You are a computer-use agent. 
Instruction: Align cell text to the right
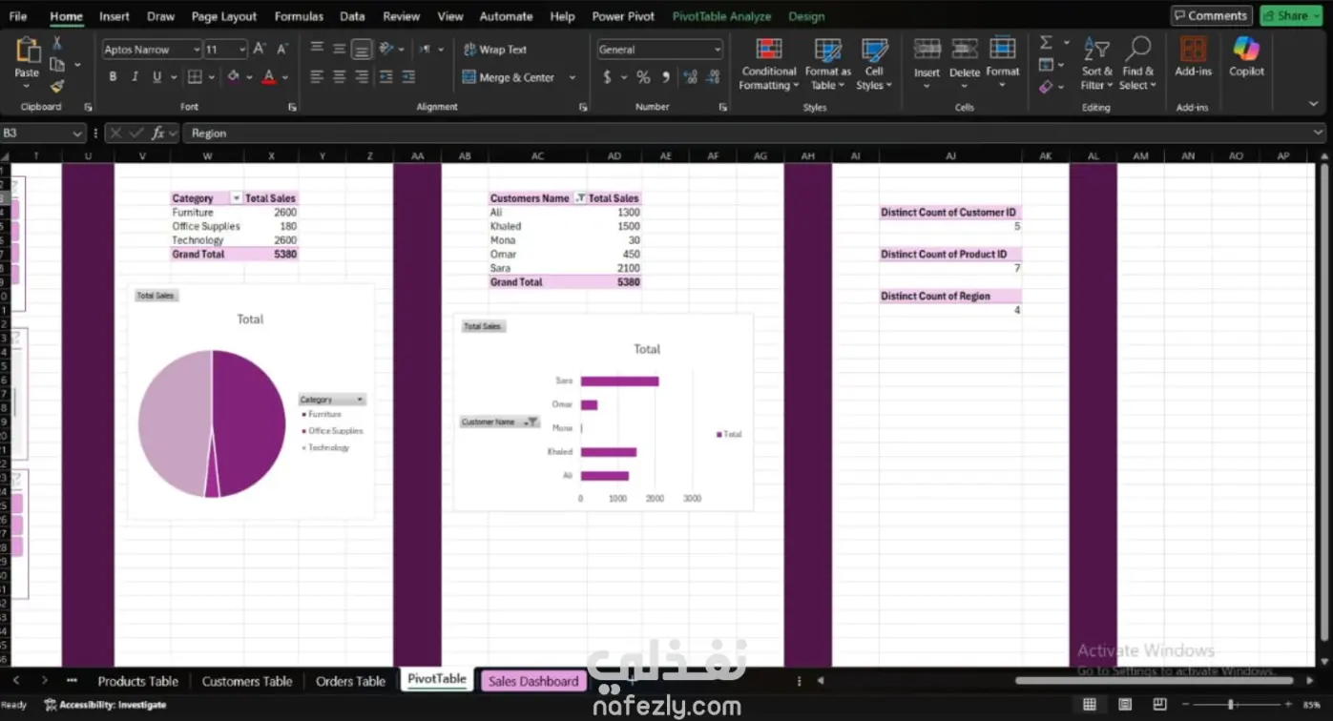362,77
